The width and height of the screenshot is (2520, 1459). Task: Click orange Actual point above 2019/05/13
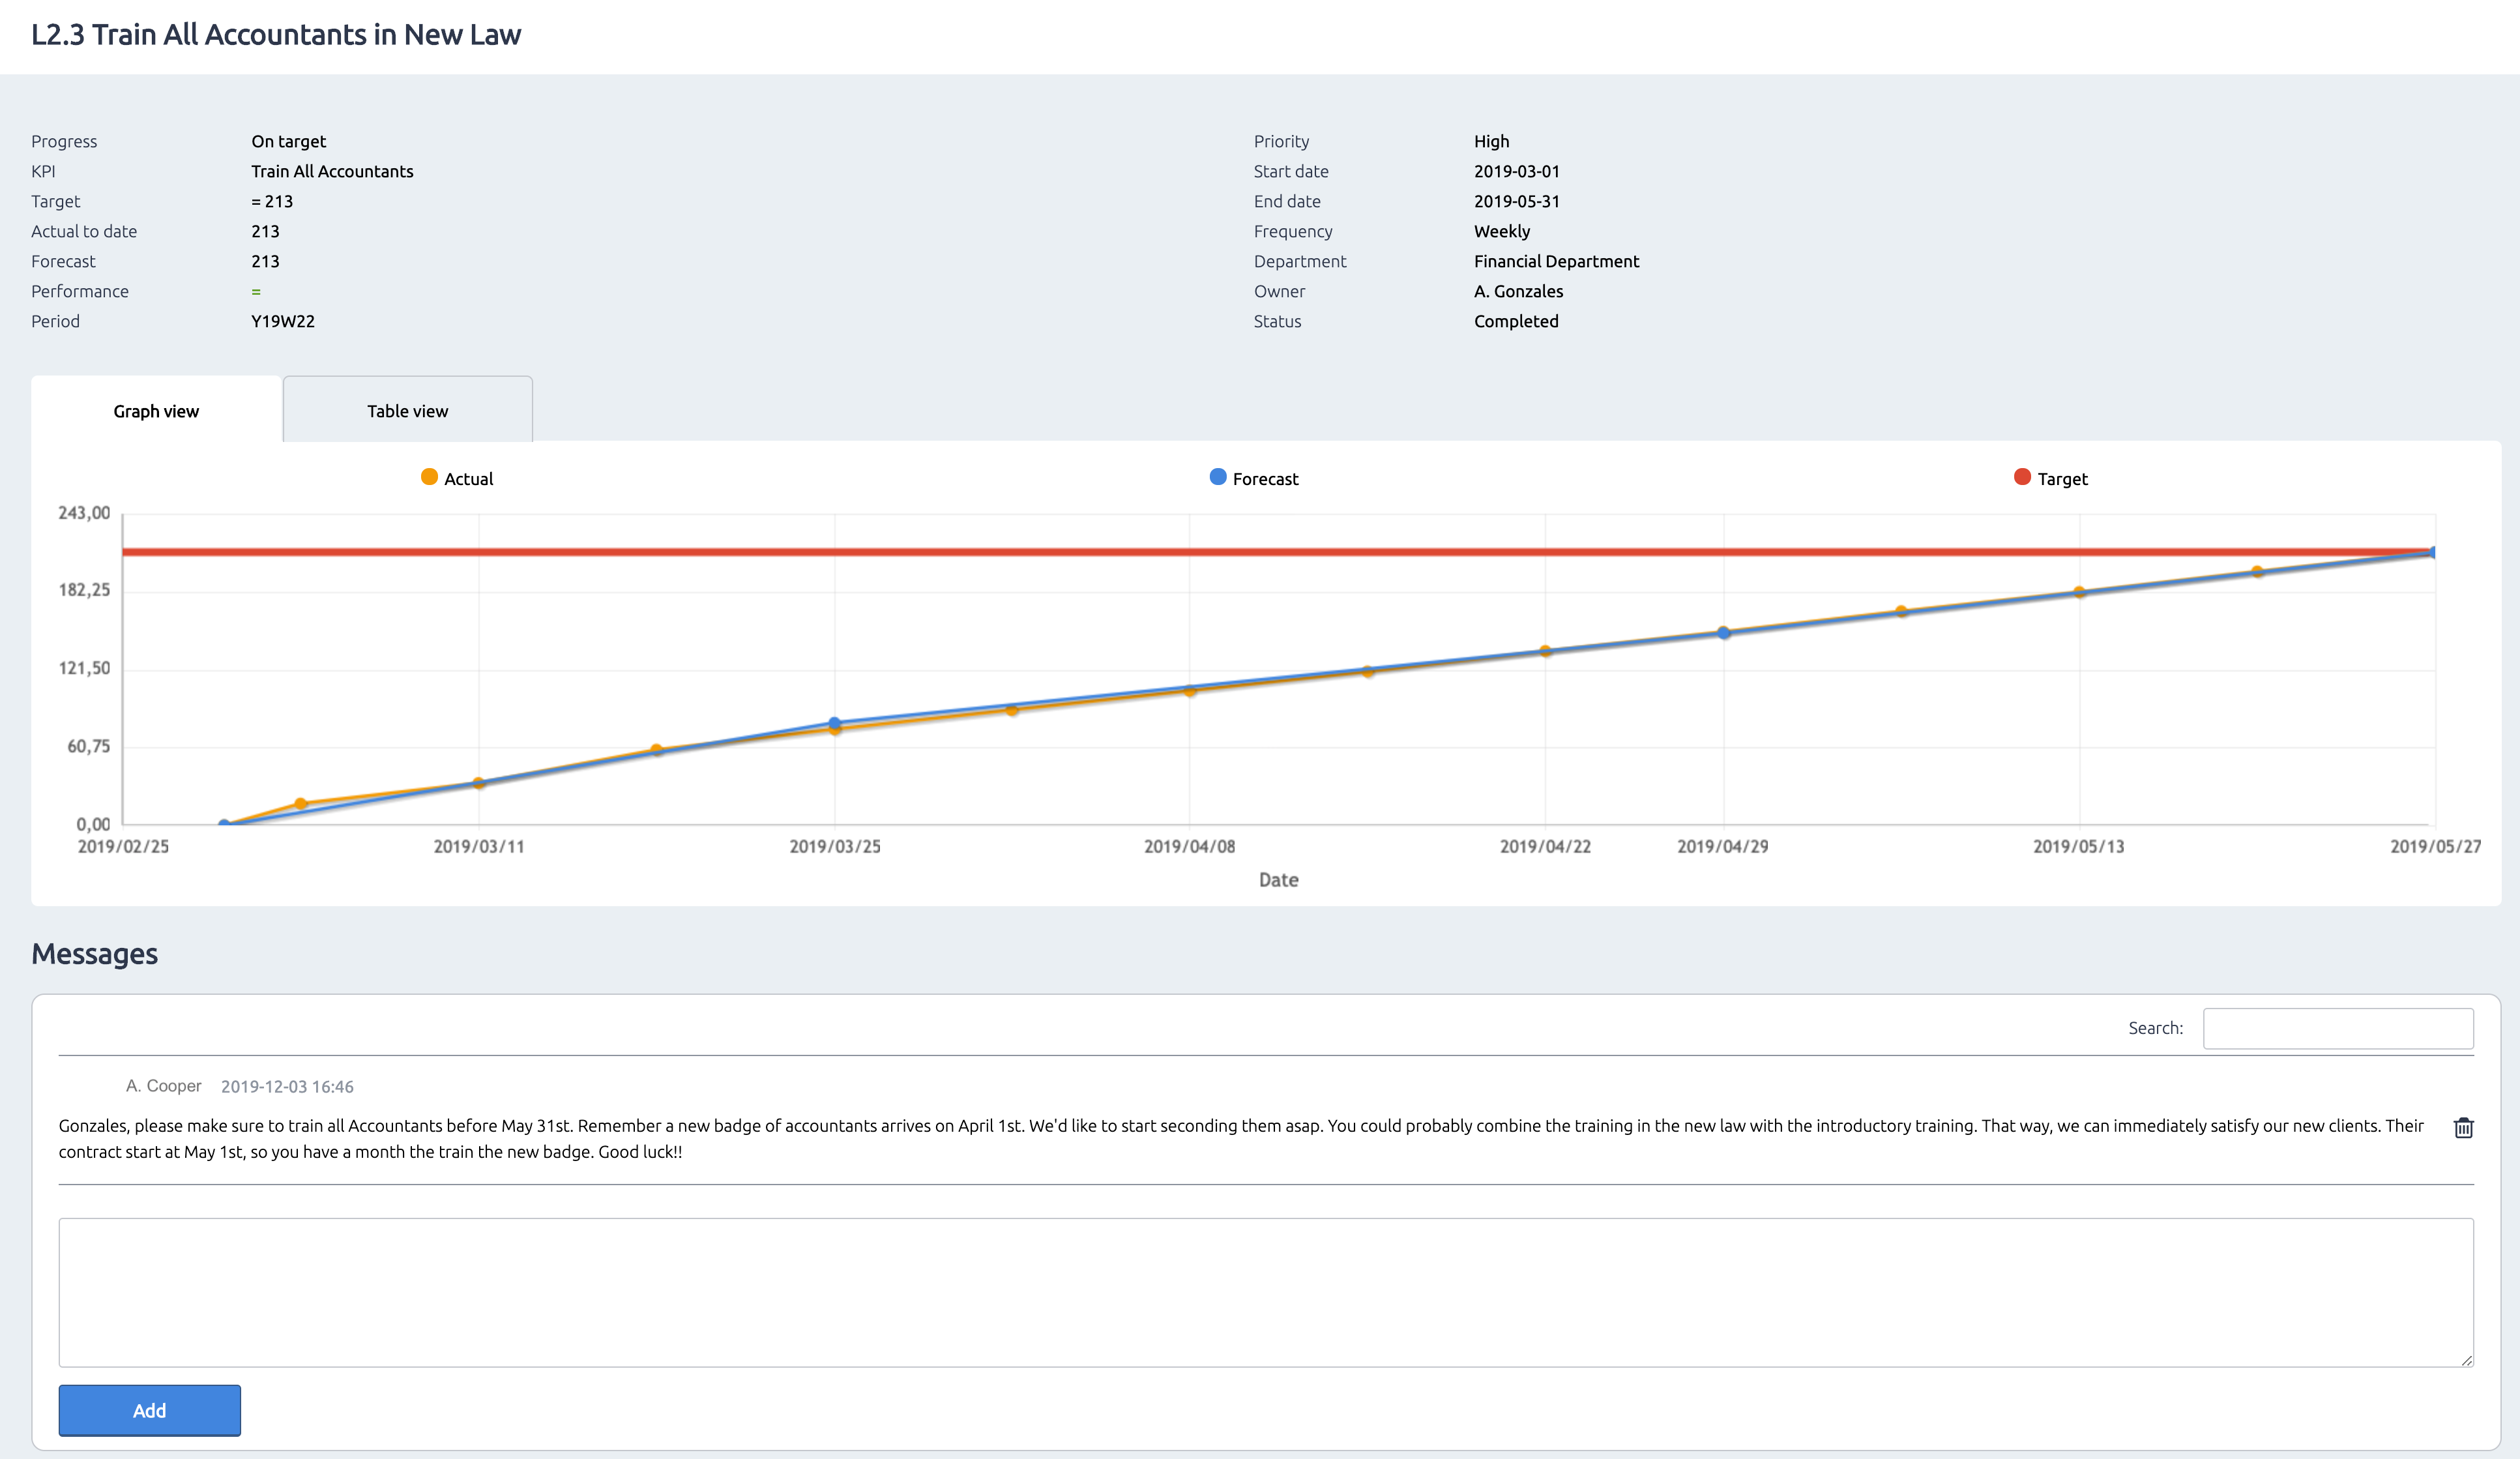[2079, 592]
